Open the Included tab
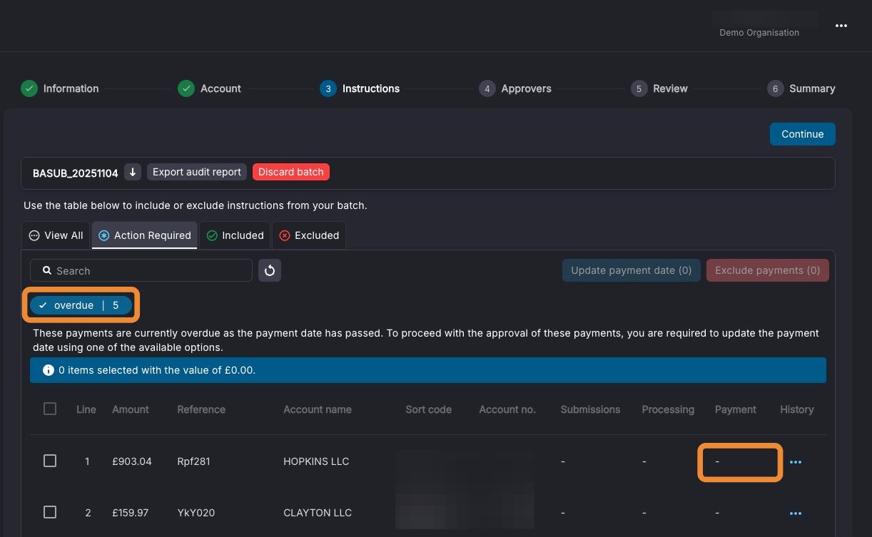872x537 pixels. point(235,235)
